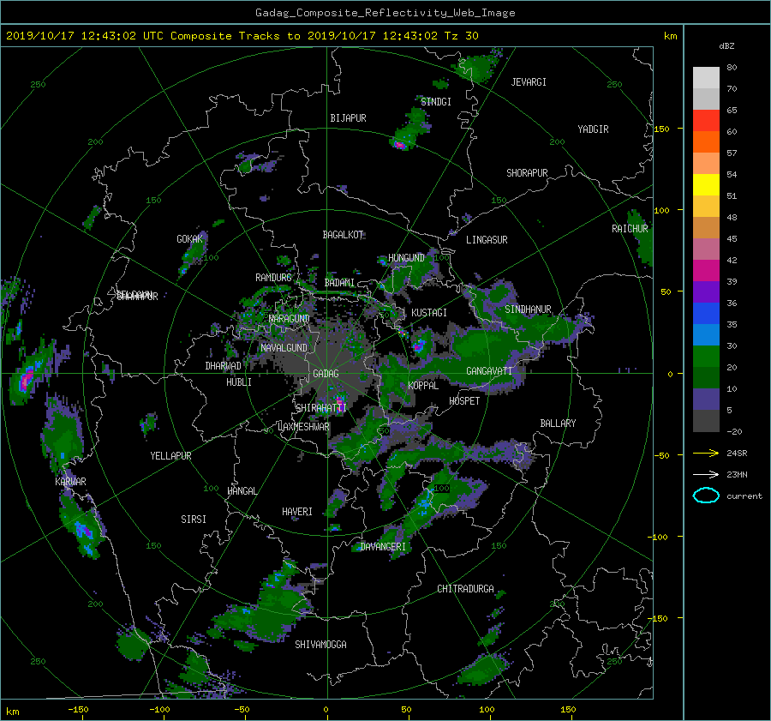Image resolution: width=771 pixels, height=721 pixels.
Task: Select the NARAGUND label
Action: click(x=290, y=319)
